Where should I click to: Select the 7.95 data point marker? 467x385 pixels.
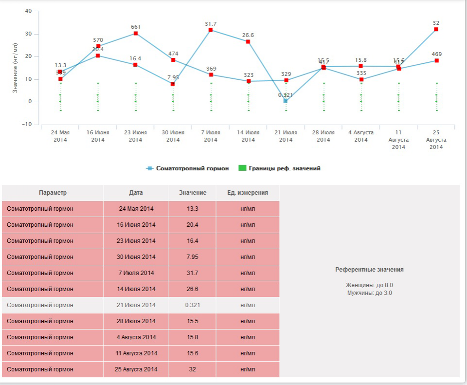tap(173, 84)
